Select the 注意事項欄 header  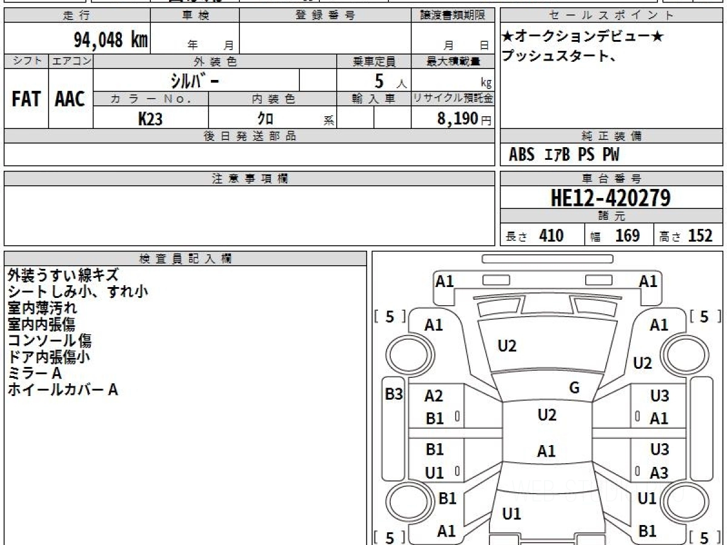click(250, 179)
